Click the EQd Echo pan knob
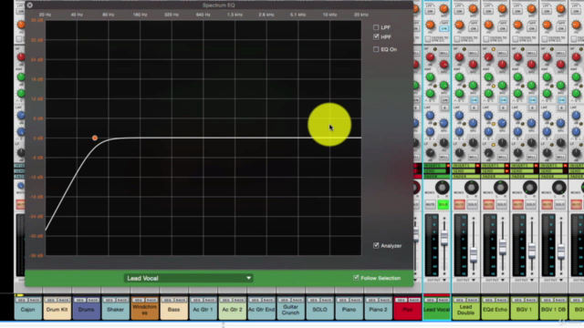The height and width of the screenshot is (328, 584). coord(501,188)
